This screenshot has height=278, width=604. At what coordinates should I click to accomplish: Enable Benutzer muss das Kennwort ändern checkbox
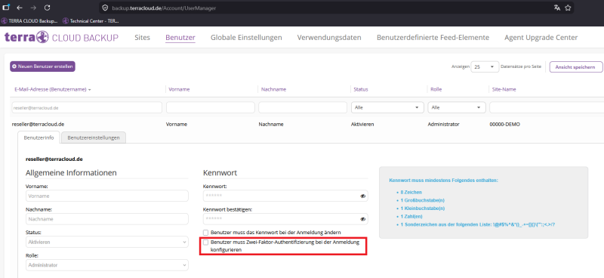coord(205,233)
